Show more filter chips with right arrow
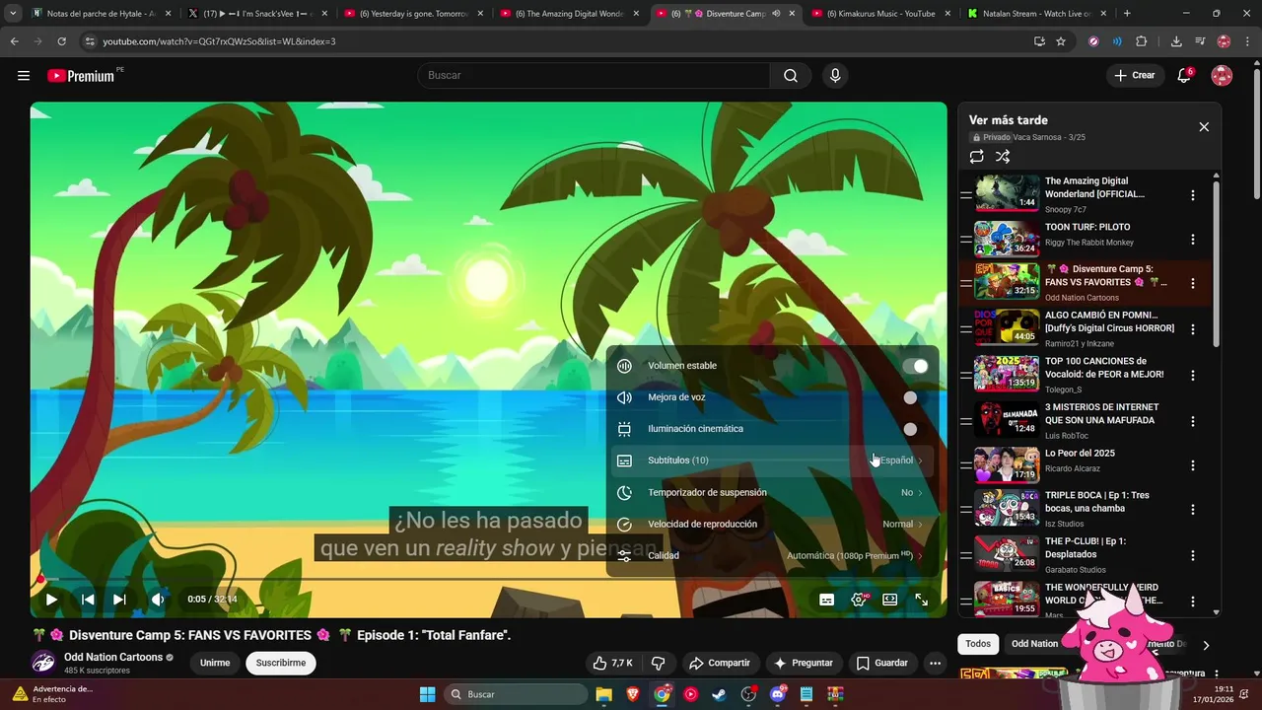Image resolution: width=1262 pixels, height=710 pixels. click(x=1205, y=645)
